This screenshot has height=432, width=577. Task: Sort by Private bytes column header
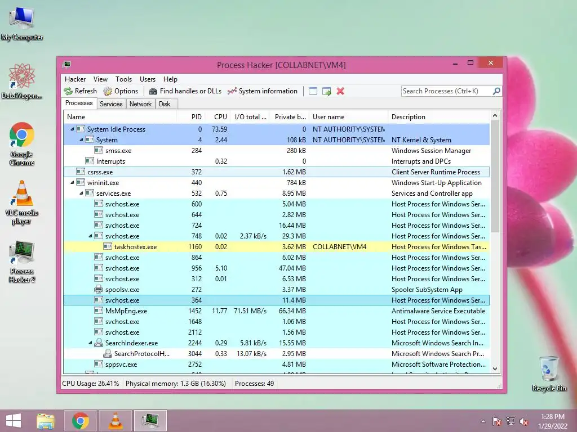click(x=290, y=117)
